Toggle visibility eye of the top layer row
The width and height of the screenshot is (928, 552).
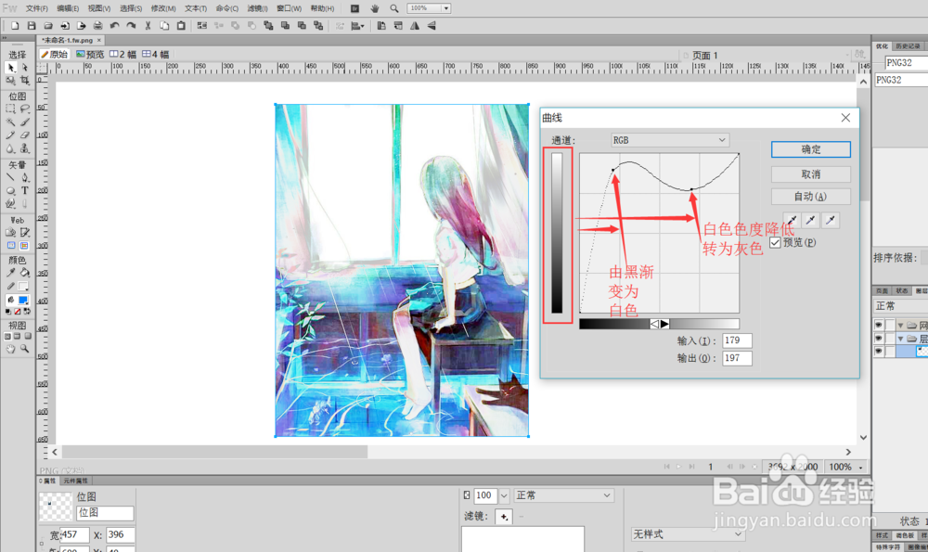point(878,325)
